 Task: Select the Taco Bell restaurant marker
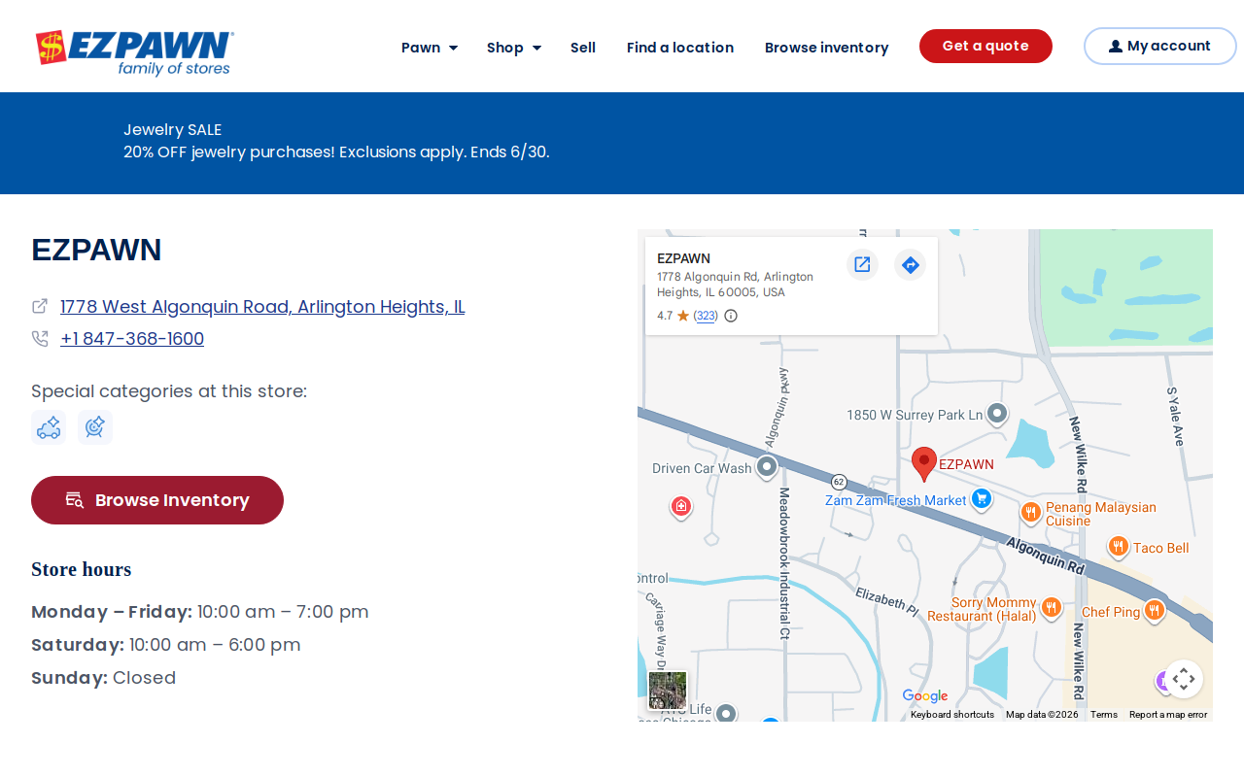click(x=1119, y=547)
